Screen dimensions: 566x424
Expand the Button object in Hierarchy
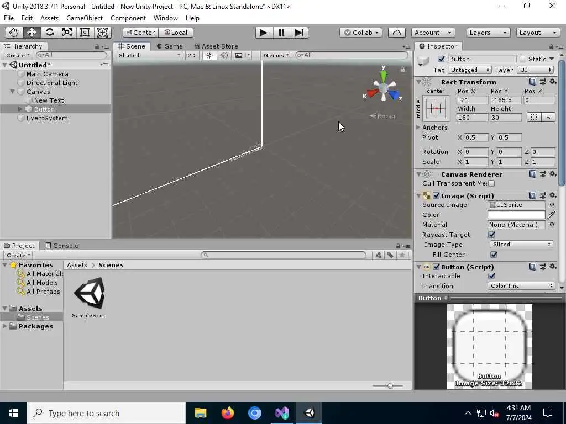[20, 109]
